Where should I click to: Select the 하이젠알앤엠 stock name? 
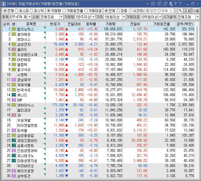point(27,125)
